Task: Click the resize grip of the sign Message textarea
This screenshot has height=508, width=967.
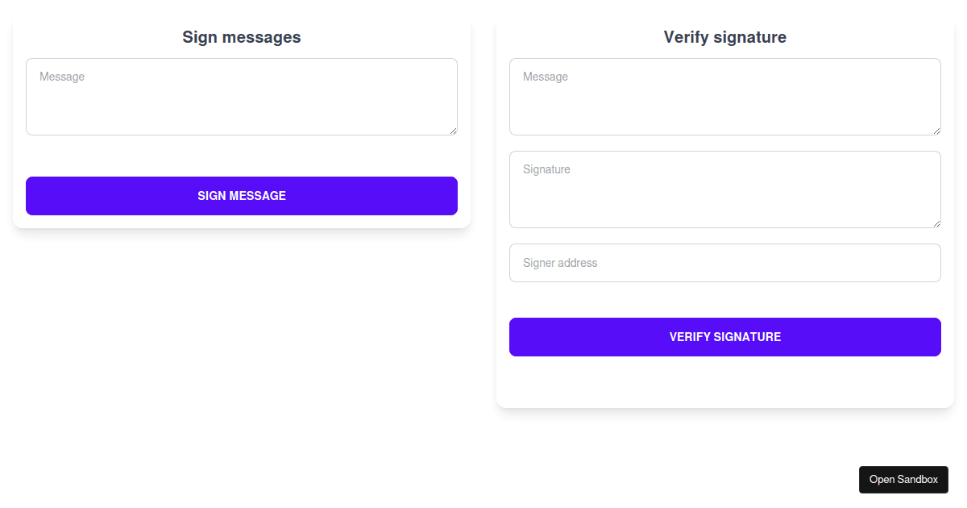Action: 454,131
